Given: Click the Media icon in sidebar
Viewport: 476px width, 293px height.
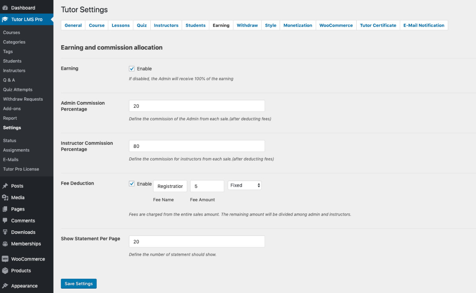Looking at the screenshot, I should (5, 197).
